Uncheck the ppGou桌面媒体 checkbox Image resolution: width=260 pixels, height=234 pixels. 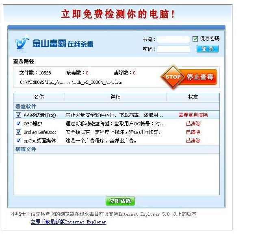tap(18, 140)
